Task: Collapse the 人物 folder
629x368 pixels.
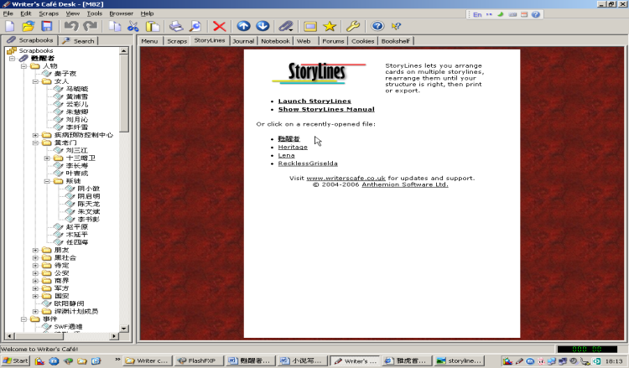Action: click(23, 65)
